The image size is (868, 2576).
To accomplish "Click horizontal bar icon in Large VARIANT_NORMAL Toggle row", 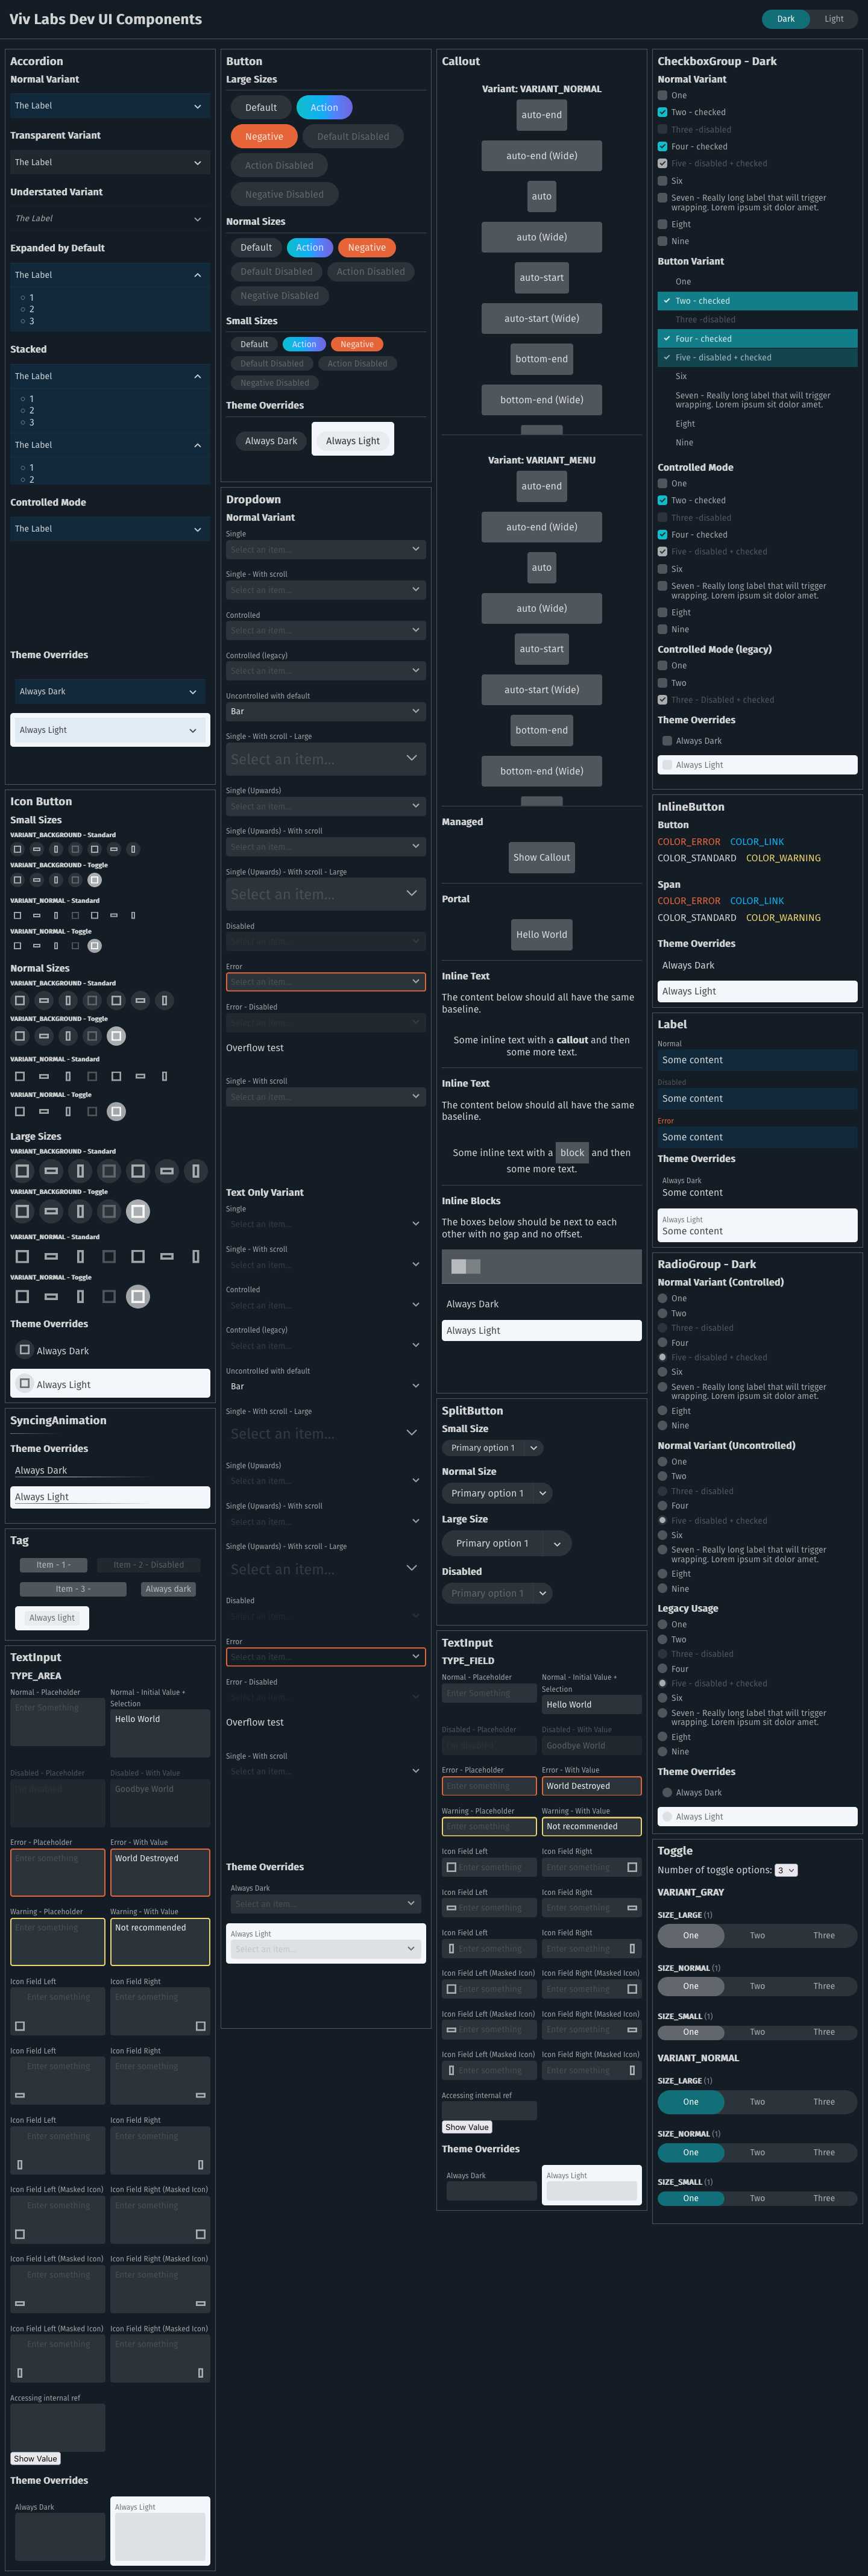I will coord(51,1296).
